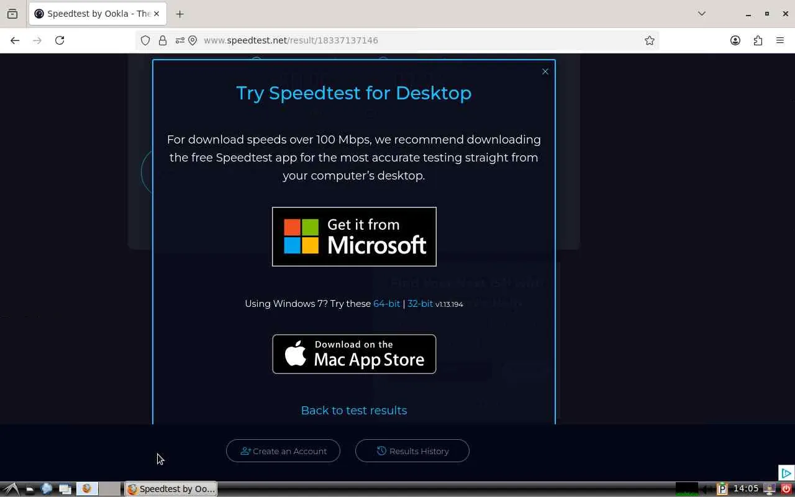The image size is (795, 497).
Task: Launch the web browser globe launcher
Action: [x=47, y=489]
